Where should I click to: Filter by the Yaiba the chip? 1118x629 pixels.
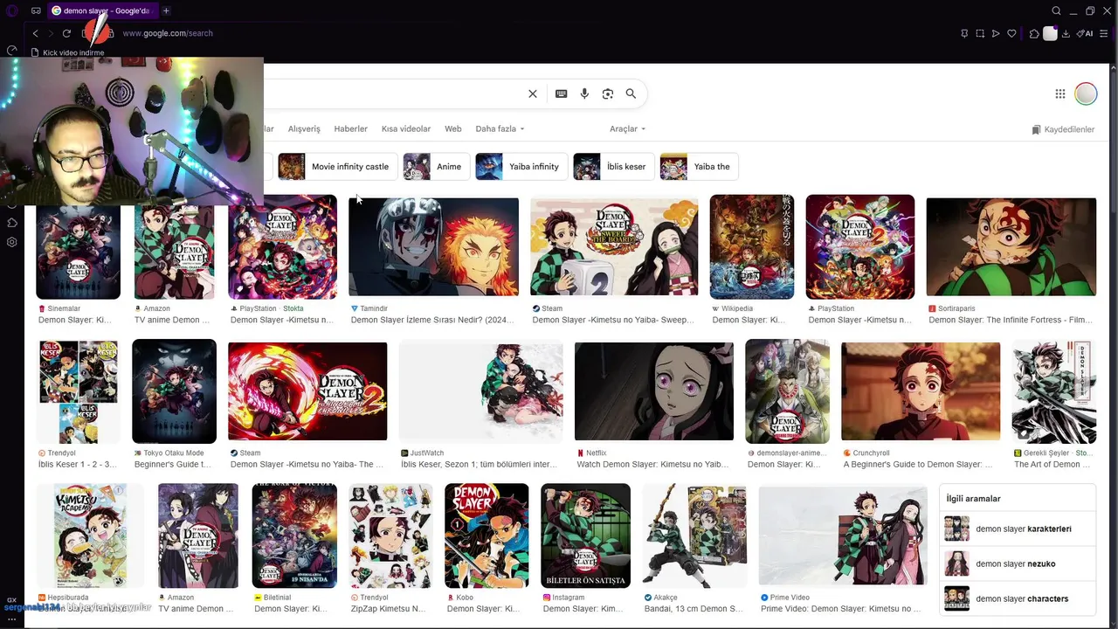click(700, 166)
